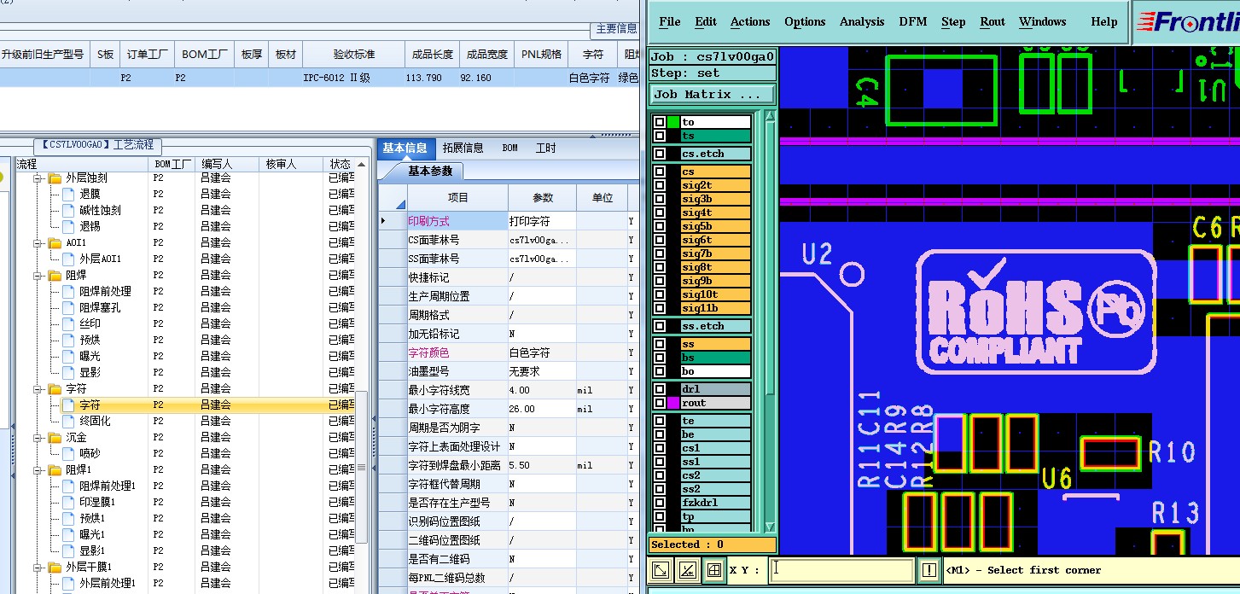Toggle the 'to' layer checkbox
Screen dimensions: 1240x594
point(660,122)
